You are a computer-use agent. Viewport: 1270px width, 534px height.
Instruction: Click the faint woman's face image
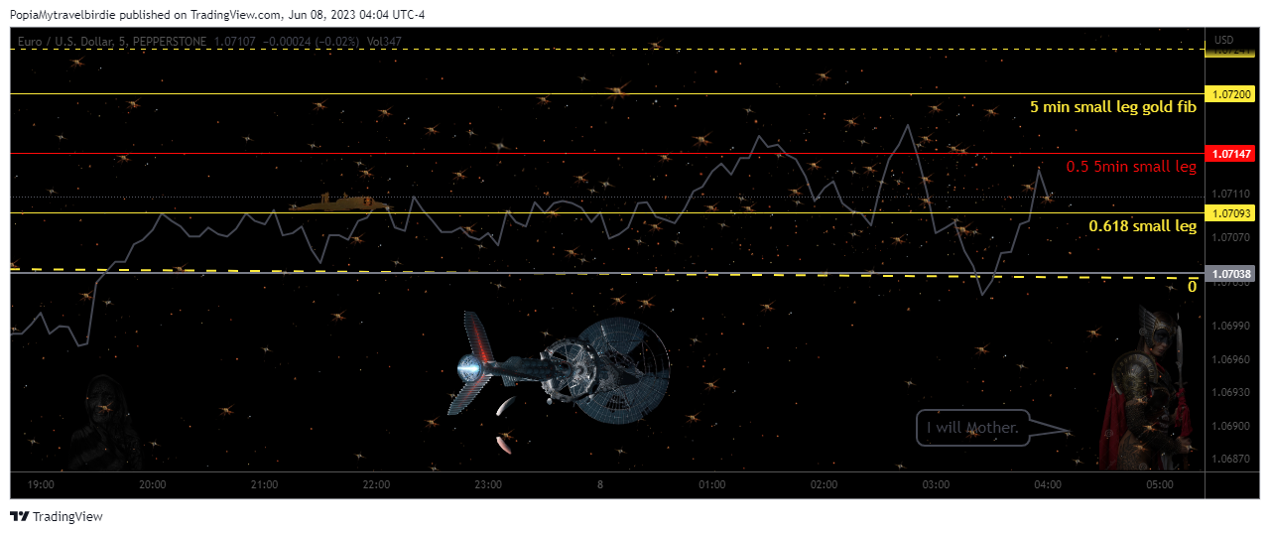pyautogui.click(x=106, y=421)
